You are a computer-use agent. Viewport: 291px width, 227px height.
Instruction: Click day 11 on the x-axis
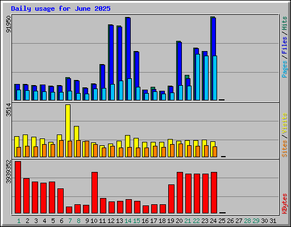point(102,221)
